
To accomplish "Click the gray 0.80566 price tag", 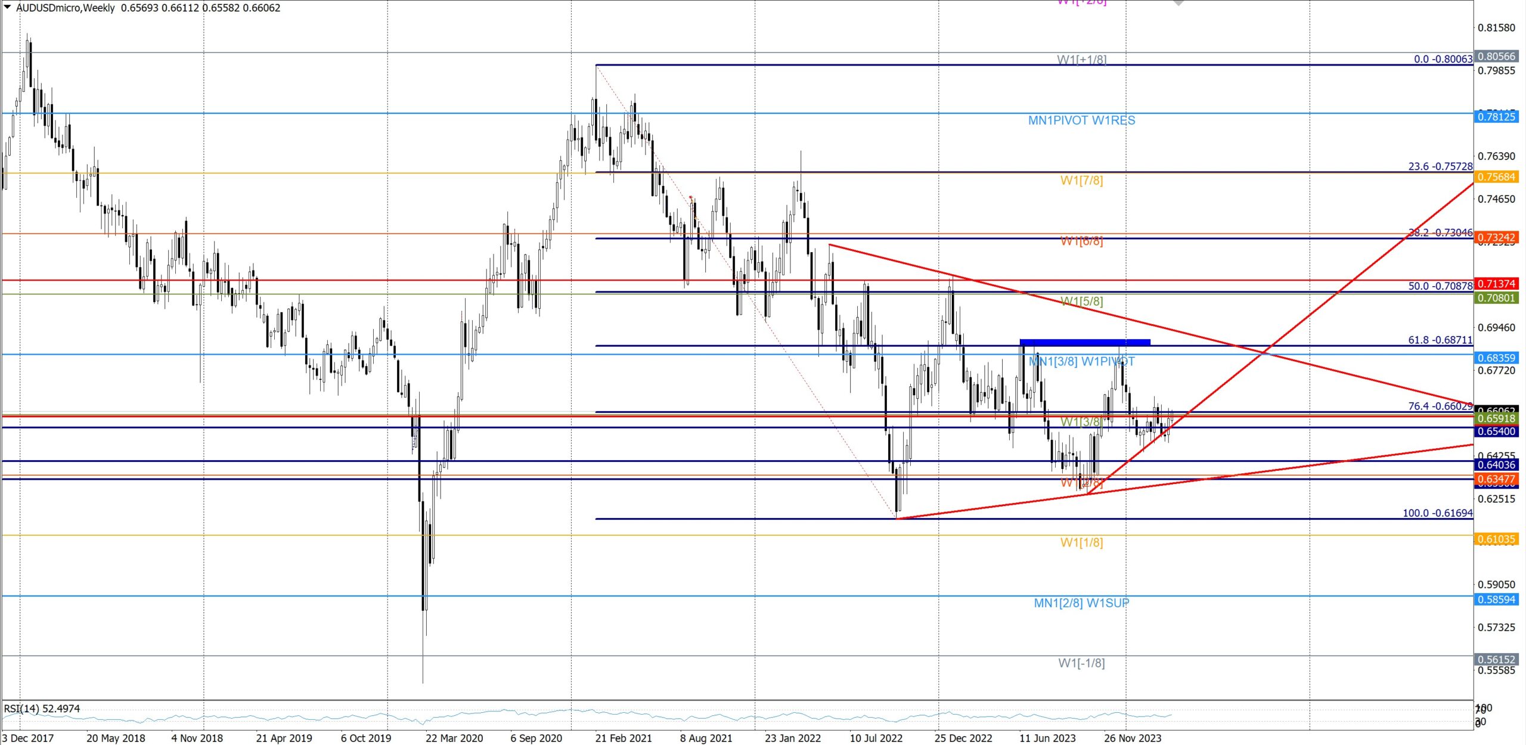I will (1496, 57).
